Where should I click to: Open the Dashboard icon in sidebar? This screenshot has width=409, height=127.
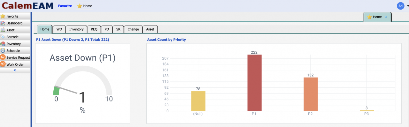[3, 23]
